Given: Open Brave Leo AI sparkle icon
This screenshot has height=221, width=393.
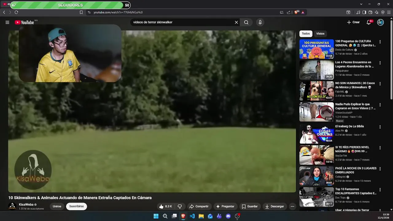Looking at the screenshot, I should 377,12.
